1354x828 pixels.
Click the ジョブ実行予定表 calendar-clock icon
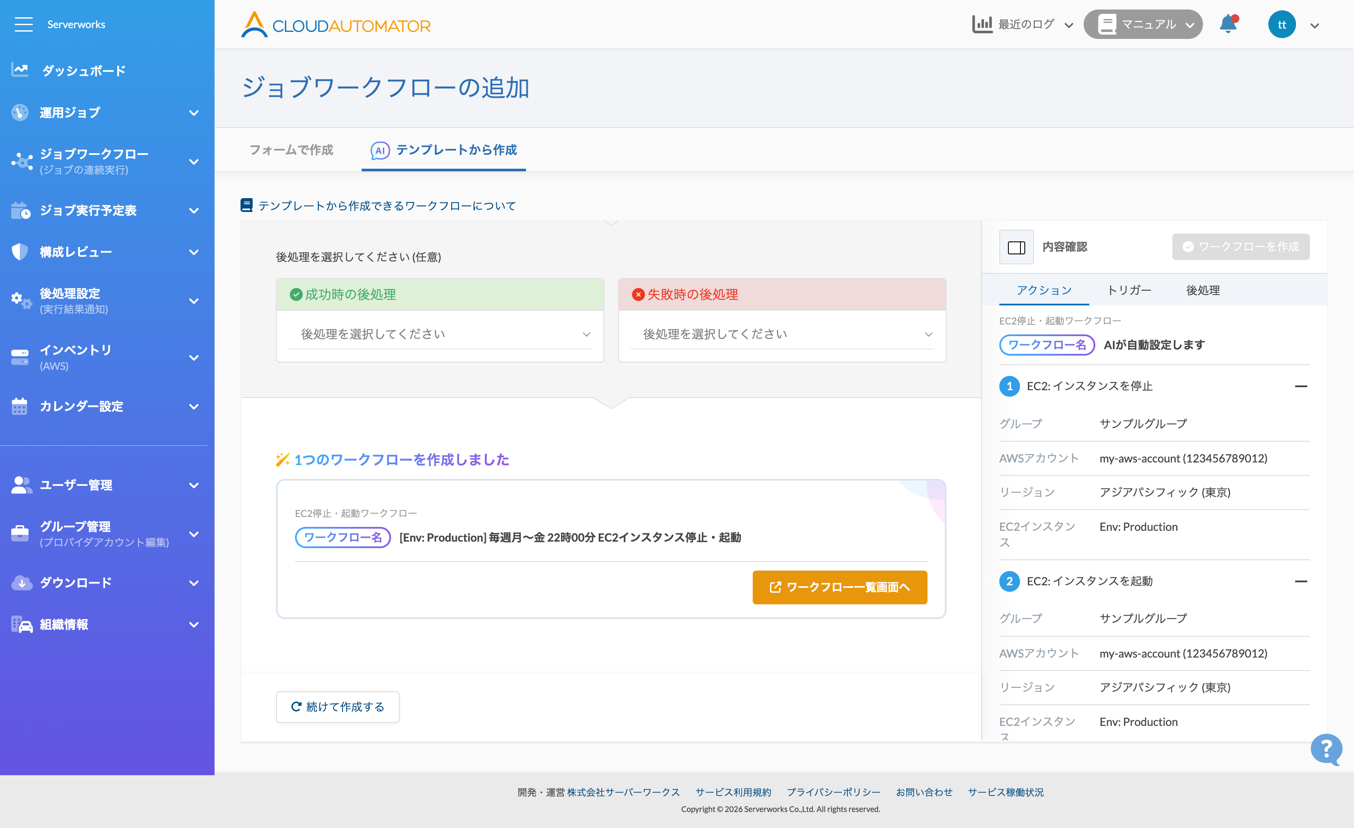[x=21, y=210]
